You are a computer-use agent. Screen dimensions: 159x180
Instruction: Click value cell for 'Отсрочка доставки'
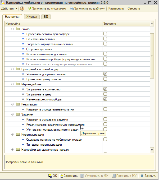[126, 49]
